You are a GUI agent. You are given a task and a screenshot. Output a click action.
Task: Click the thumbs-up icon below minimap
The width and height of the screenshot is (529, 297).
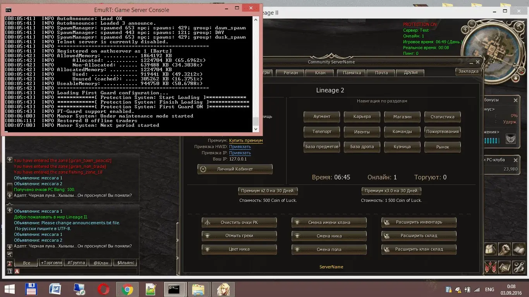point(516,79)
